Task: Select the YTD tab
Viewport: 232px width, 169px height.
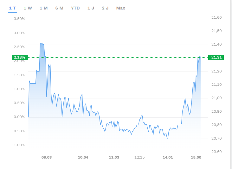Action: (x=75, y=8)
